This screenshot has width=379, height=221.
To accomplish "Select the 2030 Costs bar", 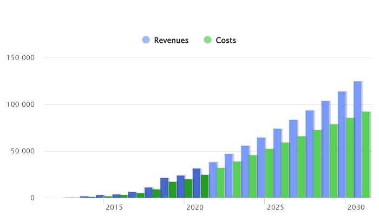I will point(350,158).
